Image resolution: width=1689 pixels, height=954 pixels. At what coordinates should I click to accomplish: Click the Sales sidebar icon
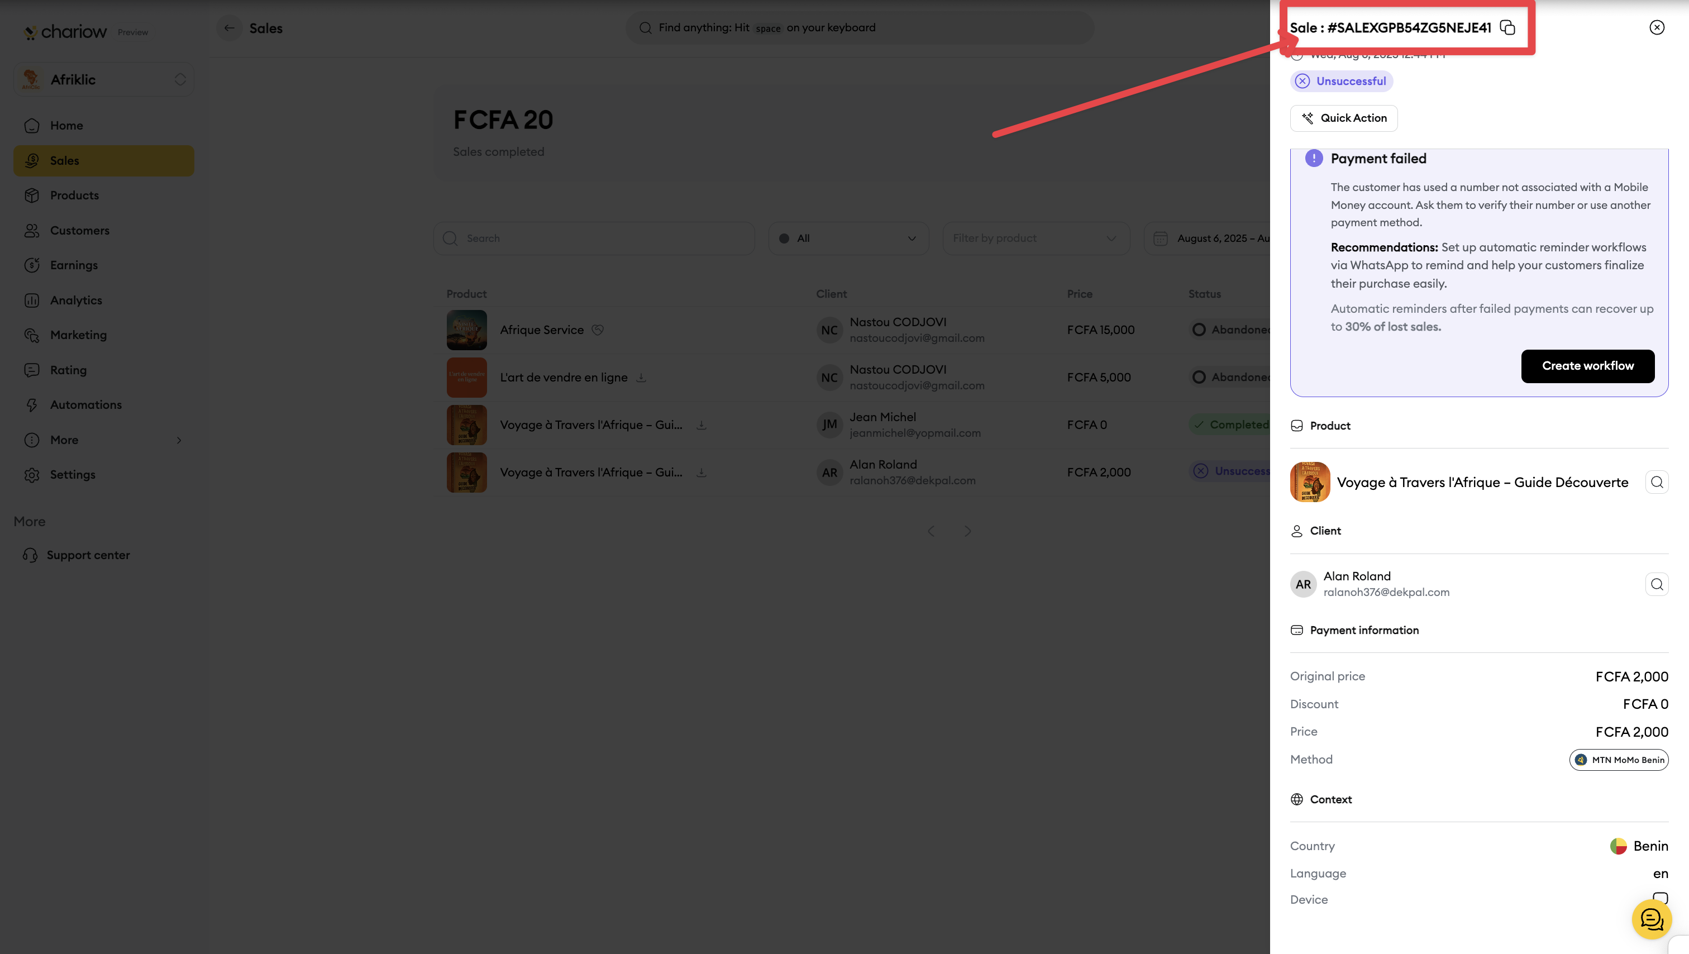coord(31,161)
